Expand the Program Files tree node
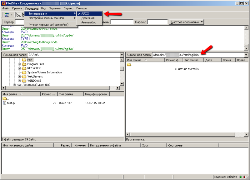The width and height of the screenshot is (250, 180). point(19,64)
